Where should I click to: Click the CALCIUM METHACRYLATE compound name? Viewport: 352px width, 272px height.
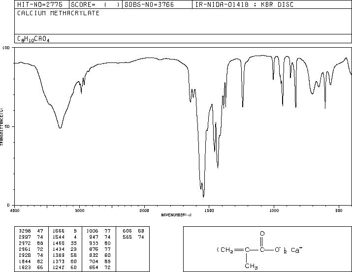click(x=59, y=13)
